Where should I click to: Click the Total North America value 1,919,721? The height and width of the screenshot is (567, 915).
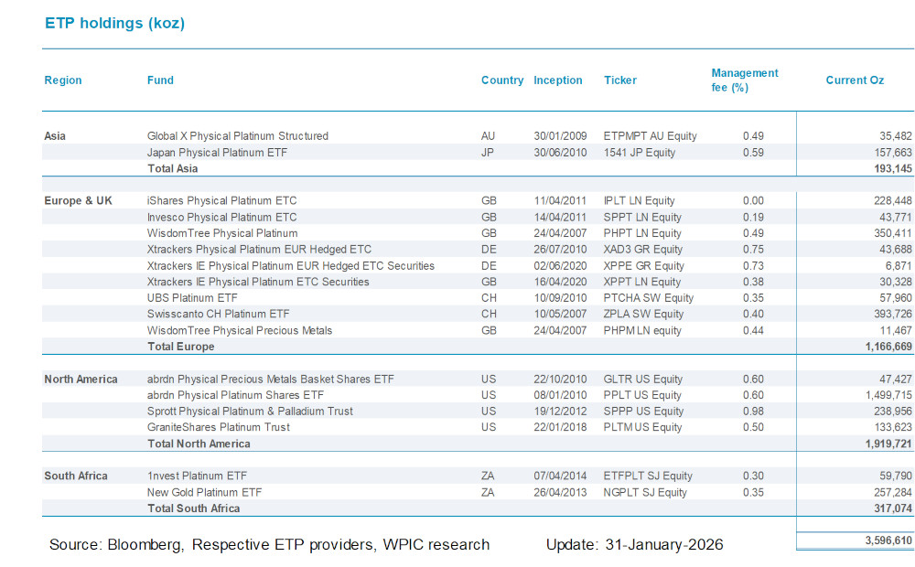coord(887,443)
